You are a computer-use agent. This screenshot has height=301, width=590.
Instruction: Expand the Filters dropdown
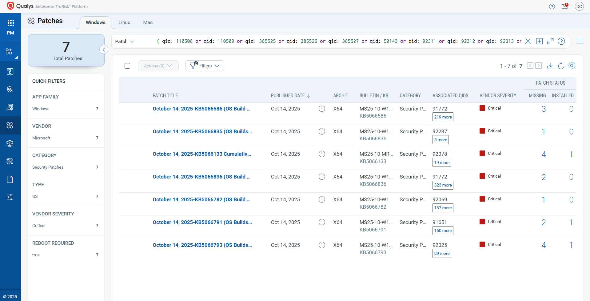[205, 66]
